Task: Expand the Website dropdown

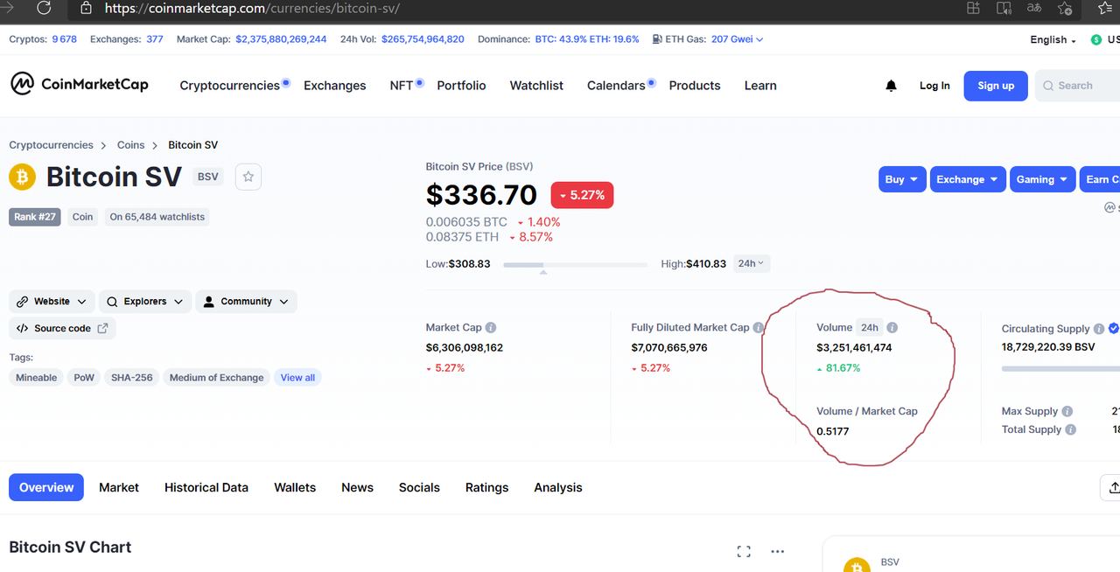Action: [52, 302]
